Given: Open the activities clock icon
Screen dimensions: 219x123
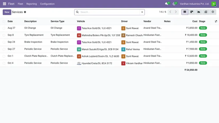Looking at the screenshot, I should [x=174, y=4].
